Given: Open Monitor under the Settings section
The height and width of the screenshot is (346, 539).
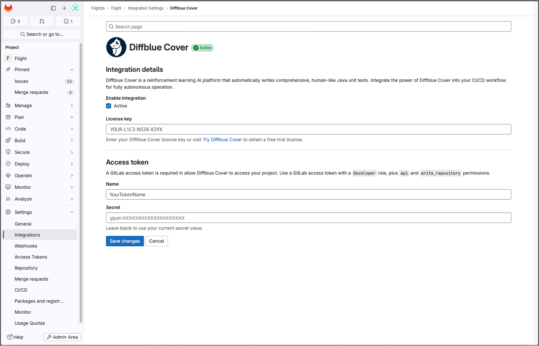Looking at the screenshot, I should 40,312.
